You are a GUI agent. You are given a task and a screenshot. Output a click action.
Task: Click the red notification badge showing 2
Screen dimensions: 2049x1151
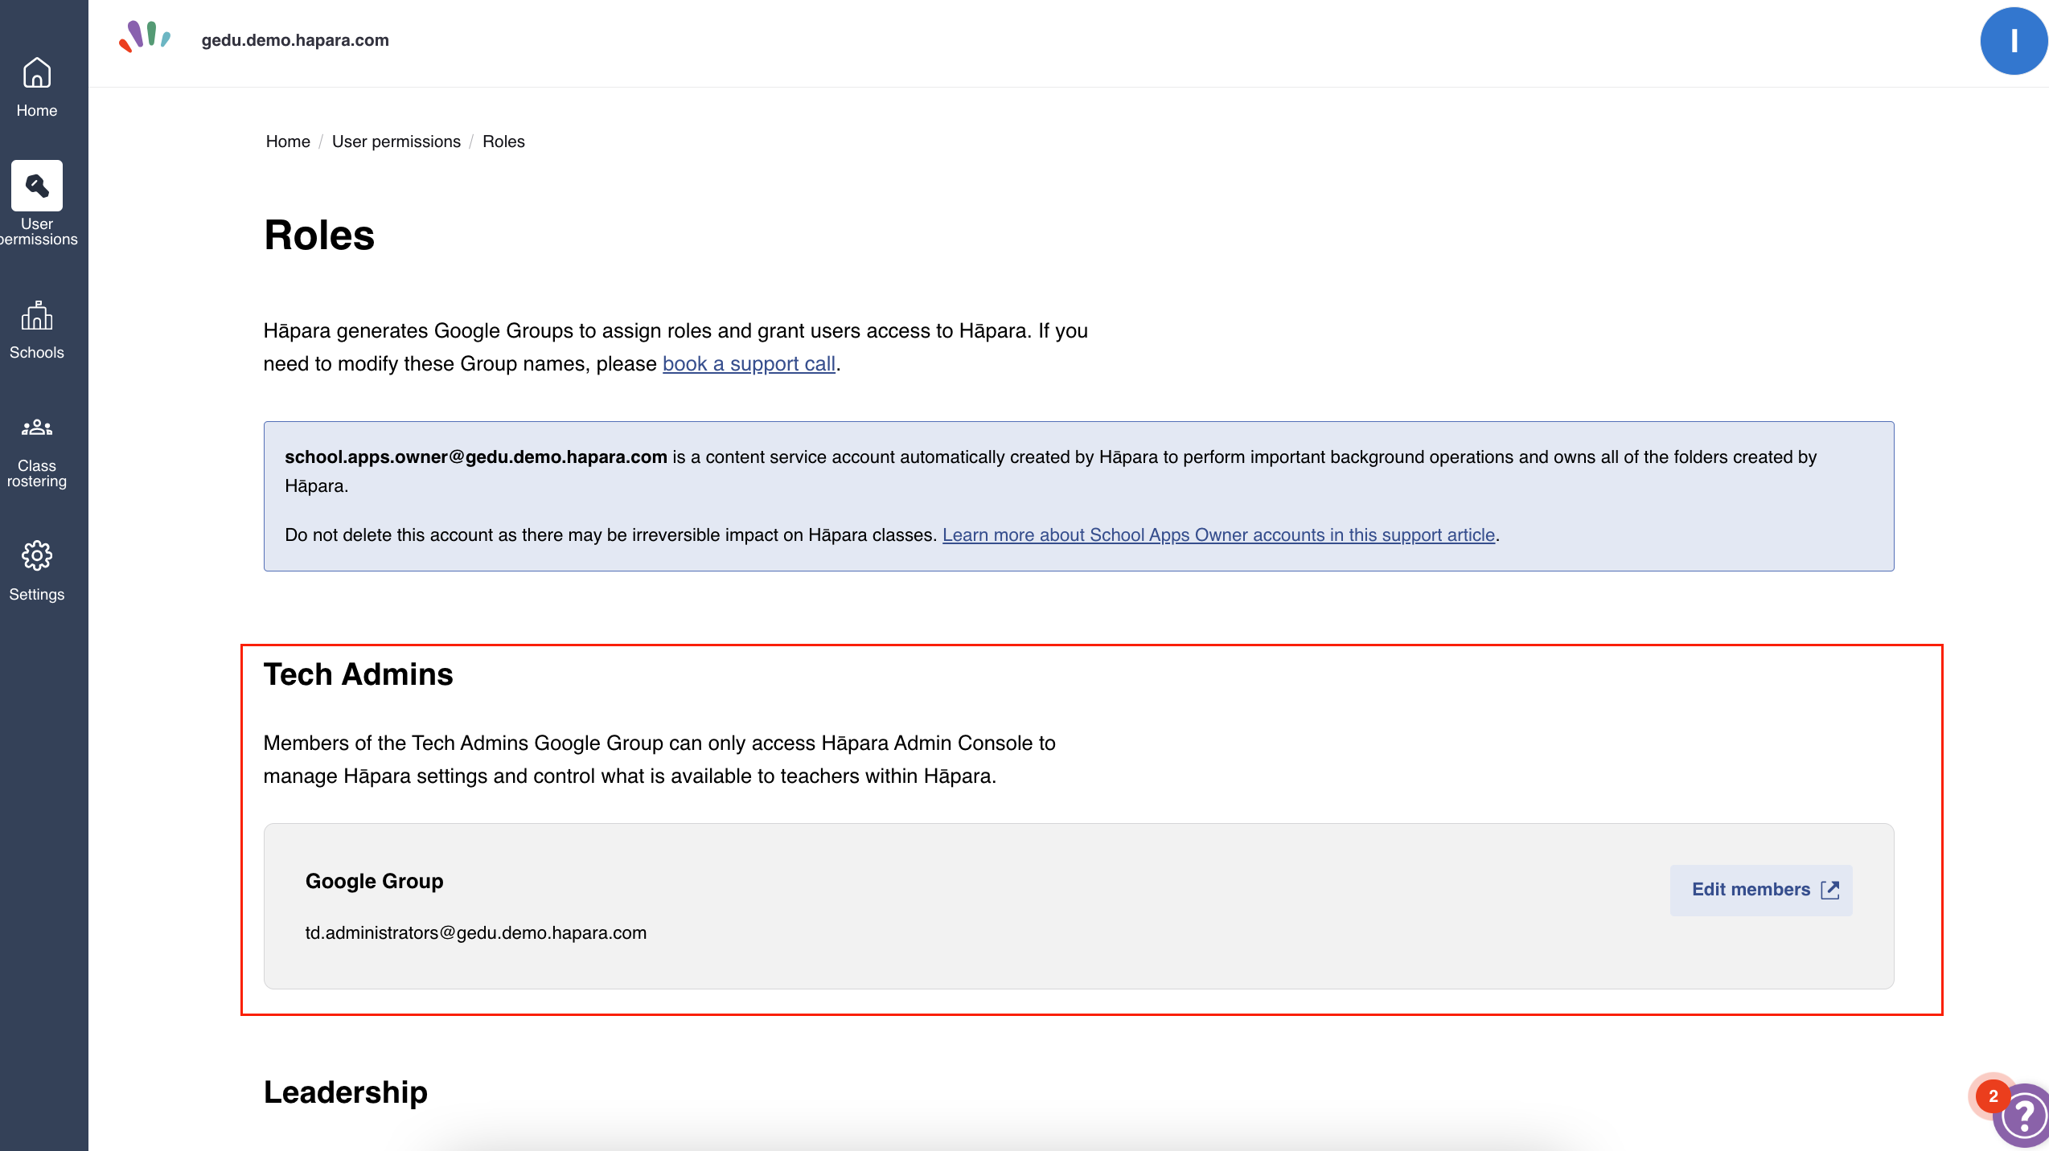[x=1993, y=1096]
